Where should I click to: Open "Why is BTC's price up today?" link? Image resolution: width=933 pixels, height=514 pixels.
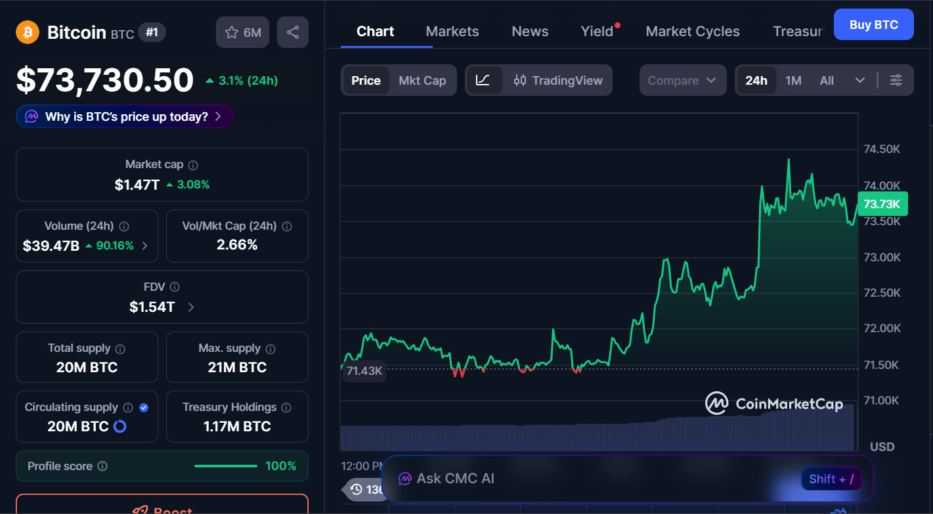pos(124,116)
